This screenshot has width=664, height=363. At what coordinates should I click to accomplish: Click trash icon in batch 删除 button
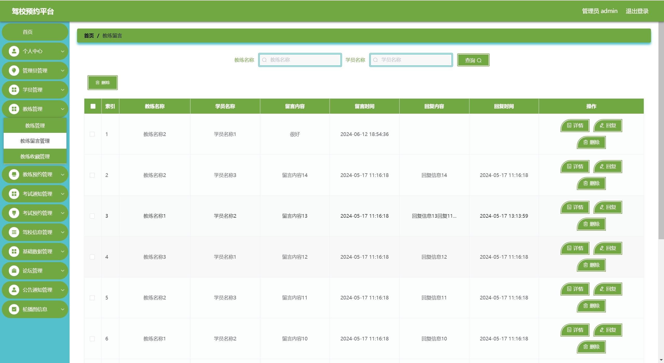coord(98,83)
